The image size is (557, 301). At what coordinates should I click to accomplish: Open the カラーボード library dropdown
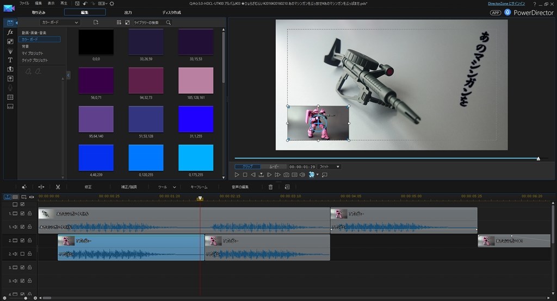[x=60, y=23]
